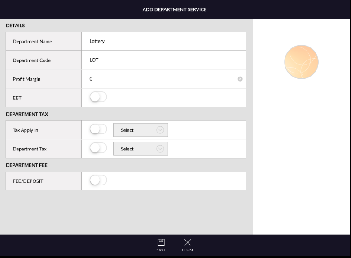Edit the Department Code field showing LOT
Screen dimensions: 351x258
pos(163,60)
